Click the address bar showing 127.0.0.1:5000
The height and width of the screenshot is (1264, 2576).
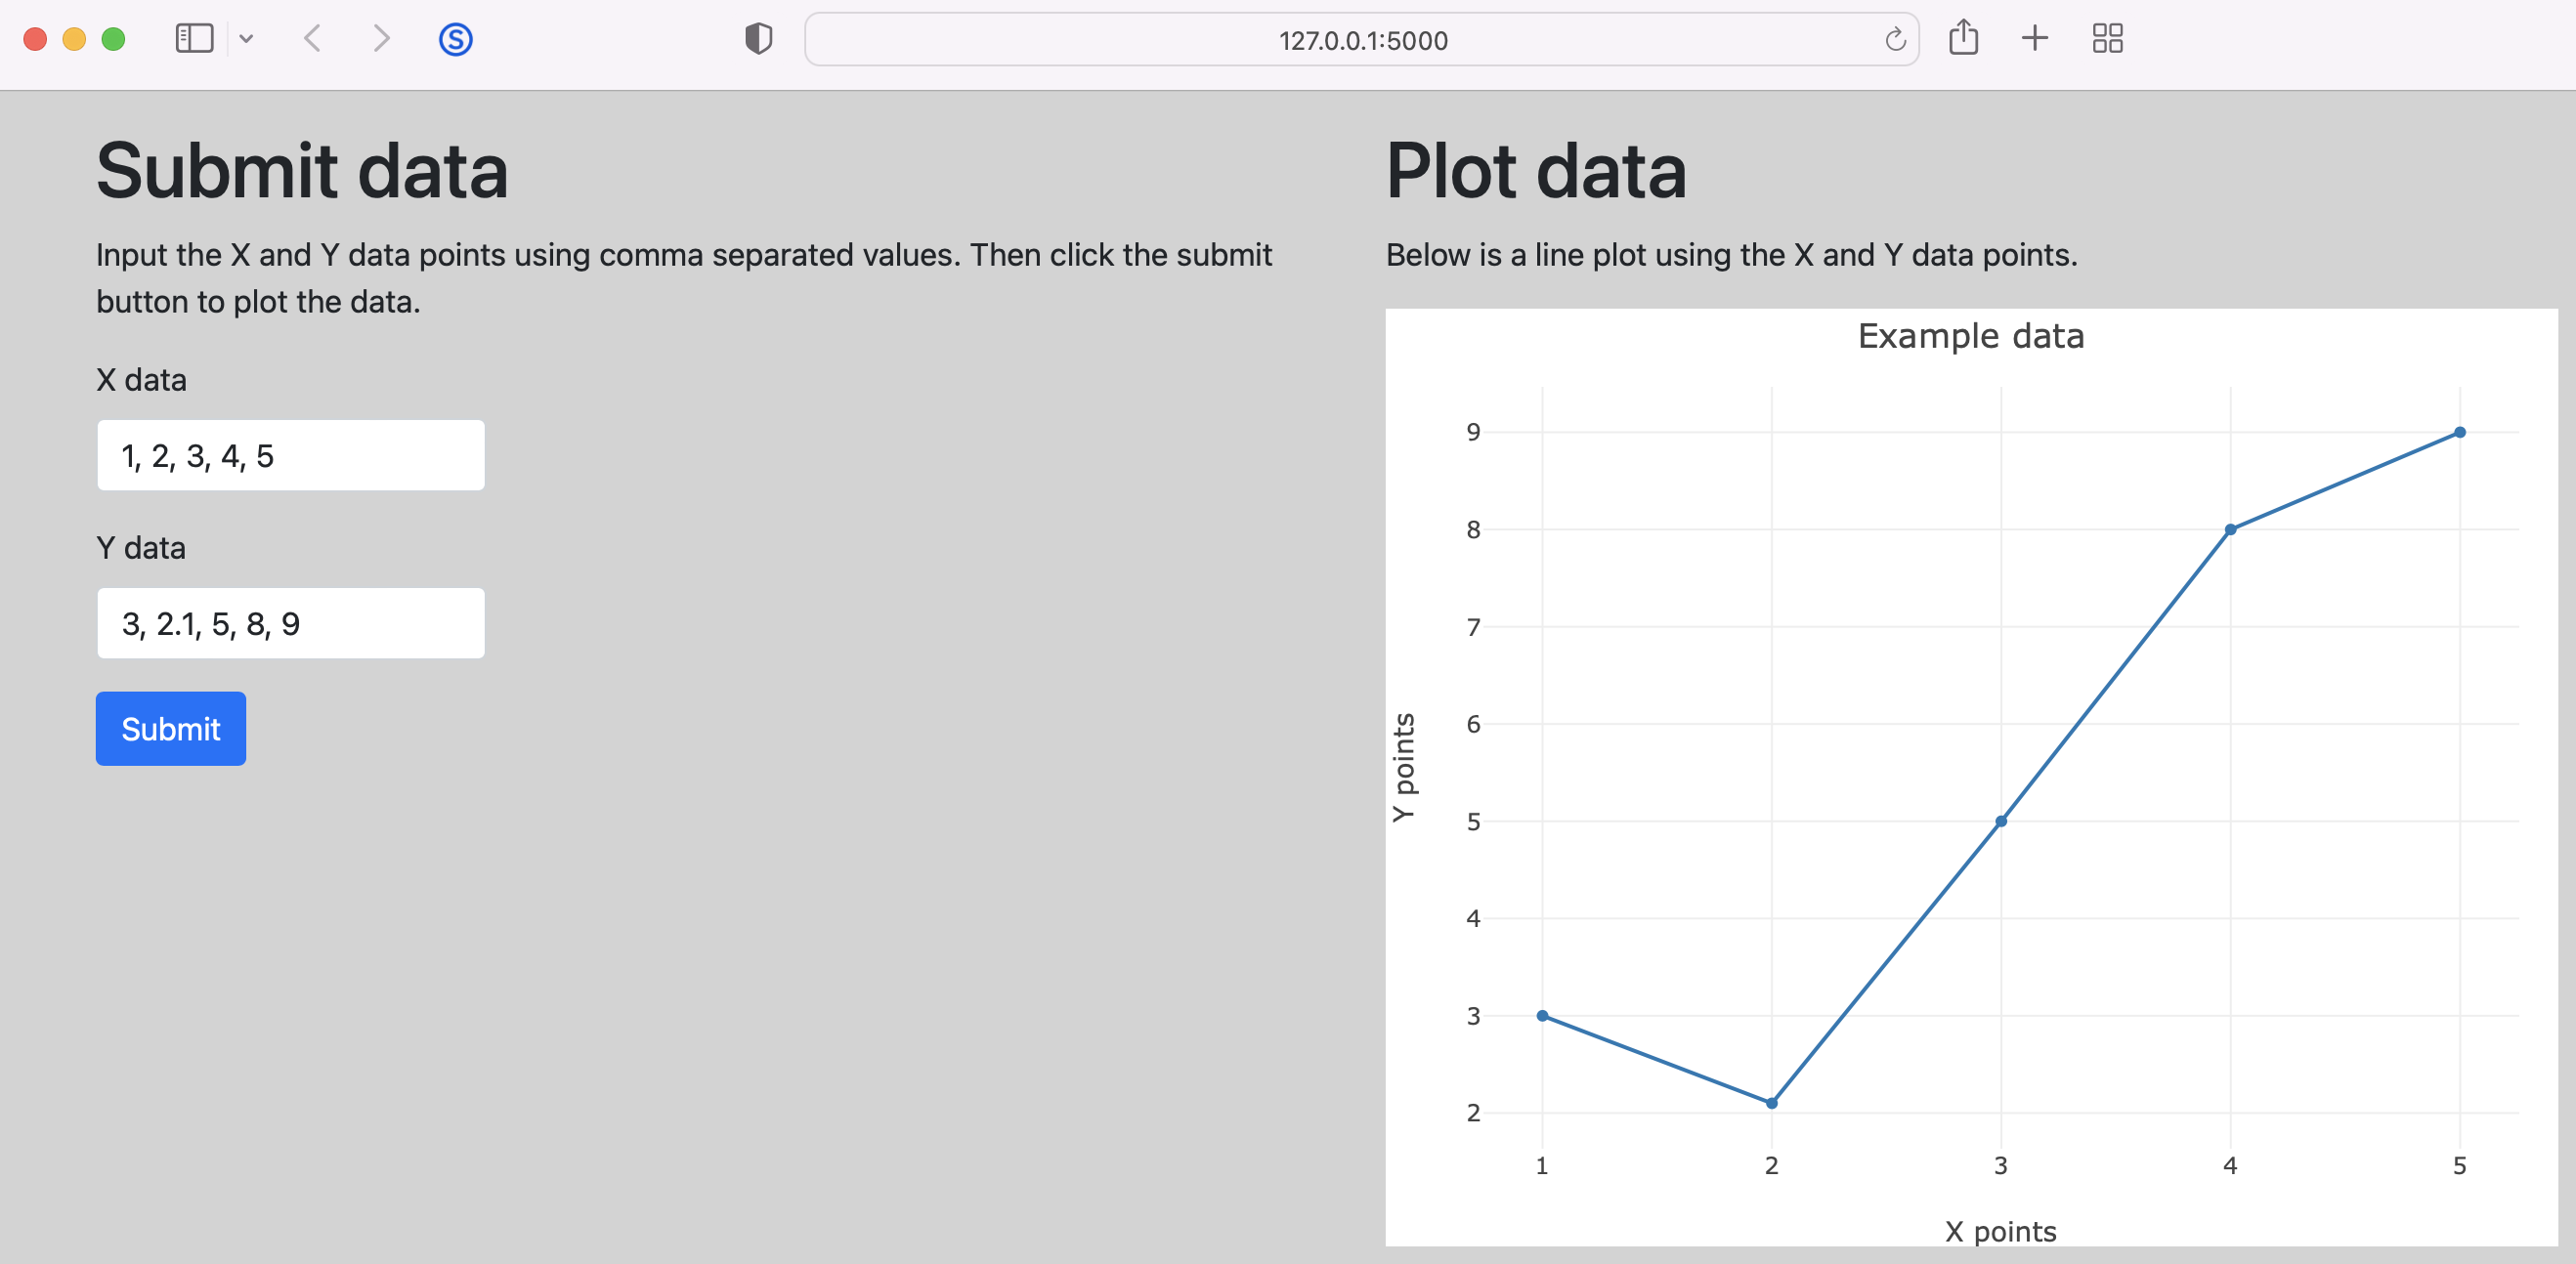pyautogui.click(x=1362, y=40)
